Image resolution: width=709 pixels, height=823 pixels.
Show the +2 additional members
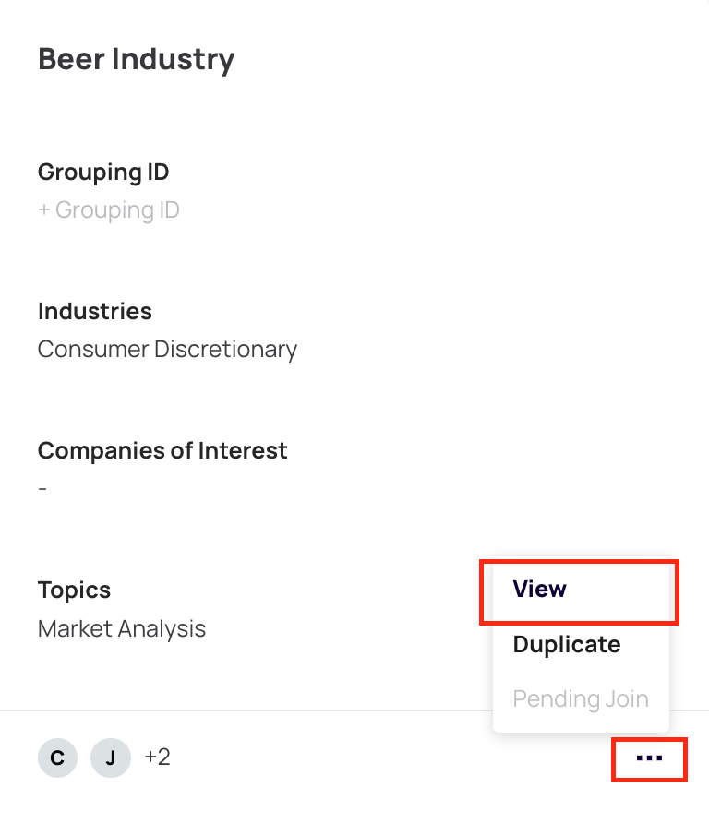click(x=158, y=758)
